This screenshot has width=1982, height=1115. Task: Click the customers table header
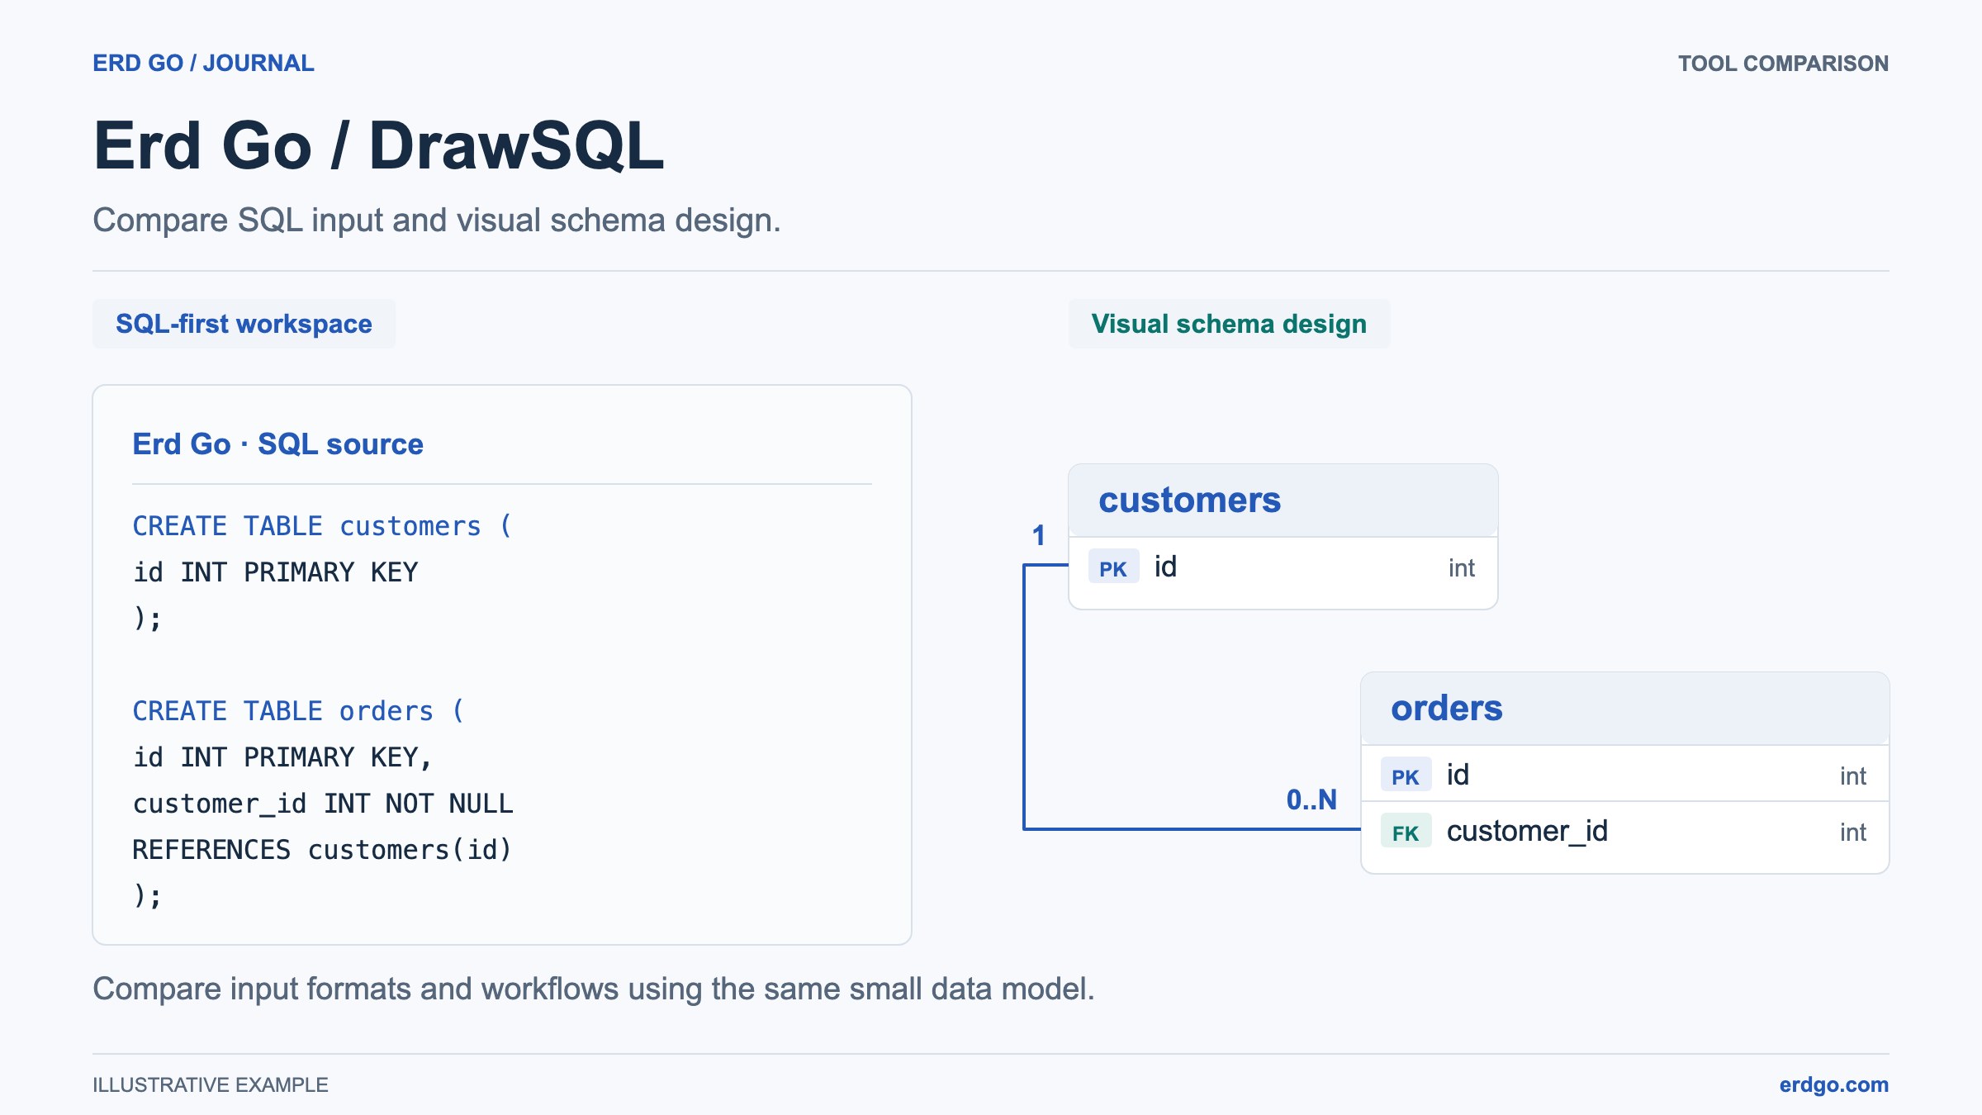(1283, 501)
